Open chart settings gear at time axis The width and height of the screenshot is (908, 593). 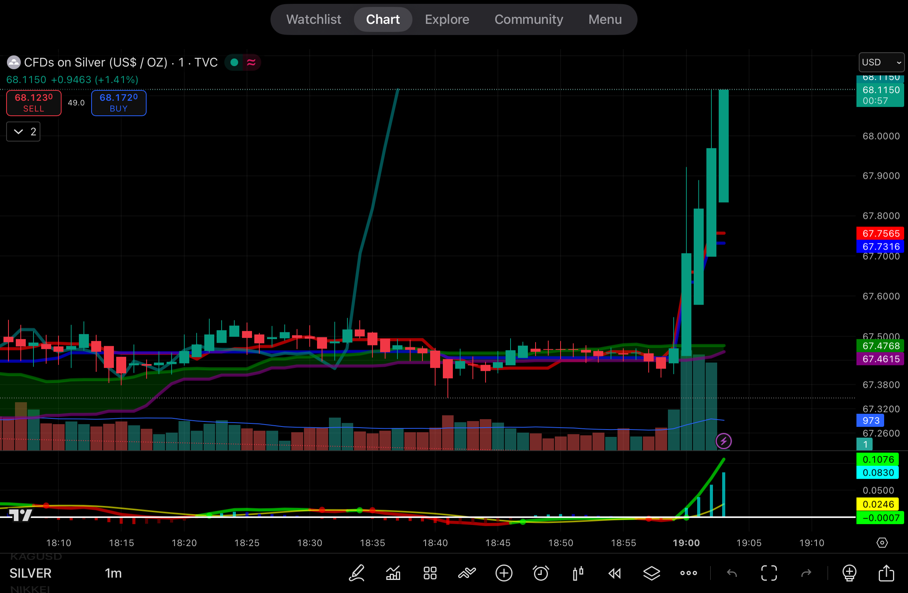pos(882,543)
